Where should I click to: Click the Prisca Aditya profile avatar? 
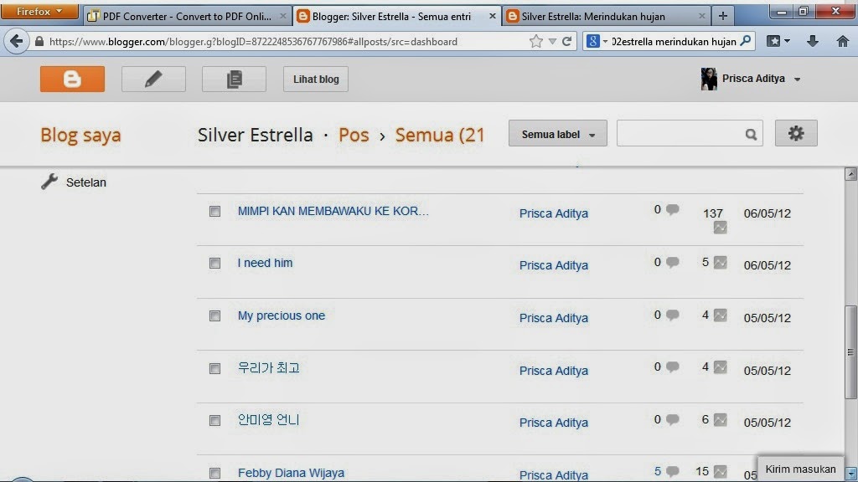[709, 79]
